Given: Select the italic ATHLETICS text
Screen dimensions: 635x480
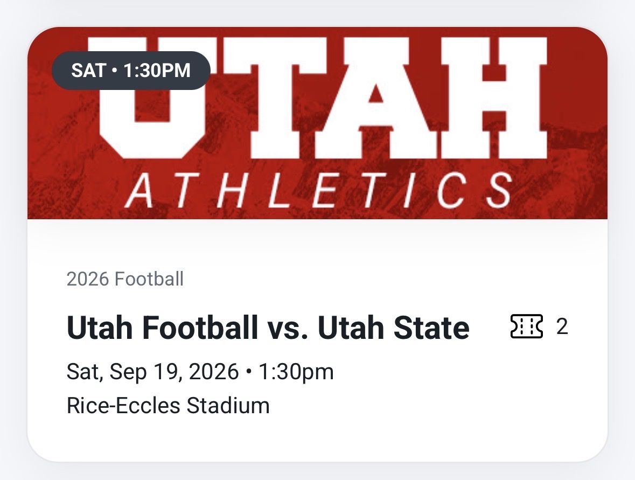Looking at the screenshot, I should coord(319,190).
